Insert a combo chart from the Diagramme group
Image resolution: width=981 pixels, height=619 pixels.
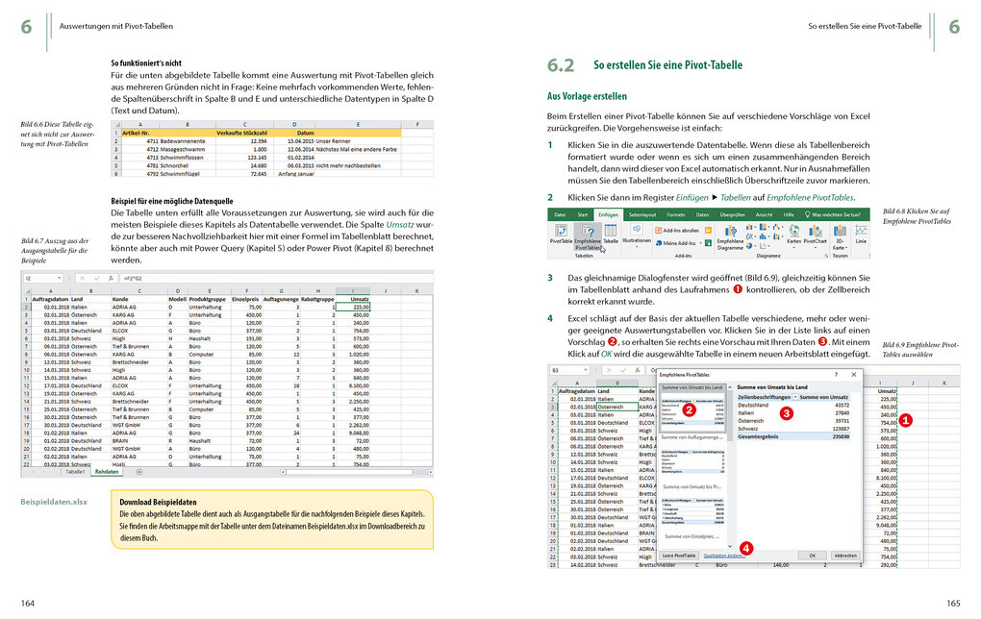(x=776, y=236)
